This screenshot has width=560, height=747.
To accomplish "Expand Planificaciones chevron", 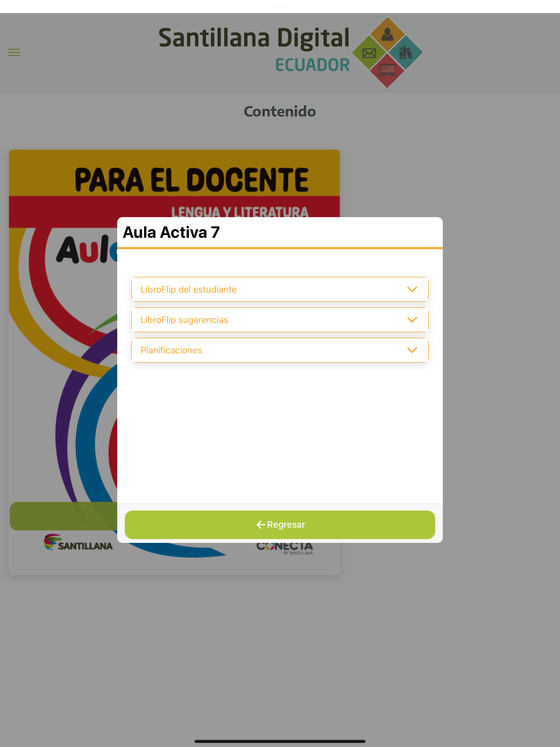I will [x=412, y=350].
